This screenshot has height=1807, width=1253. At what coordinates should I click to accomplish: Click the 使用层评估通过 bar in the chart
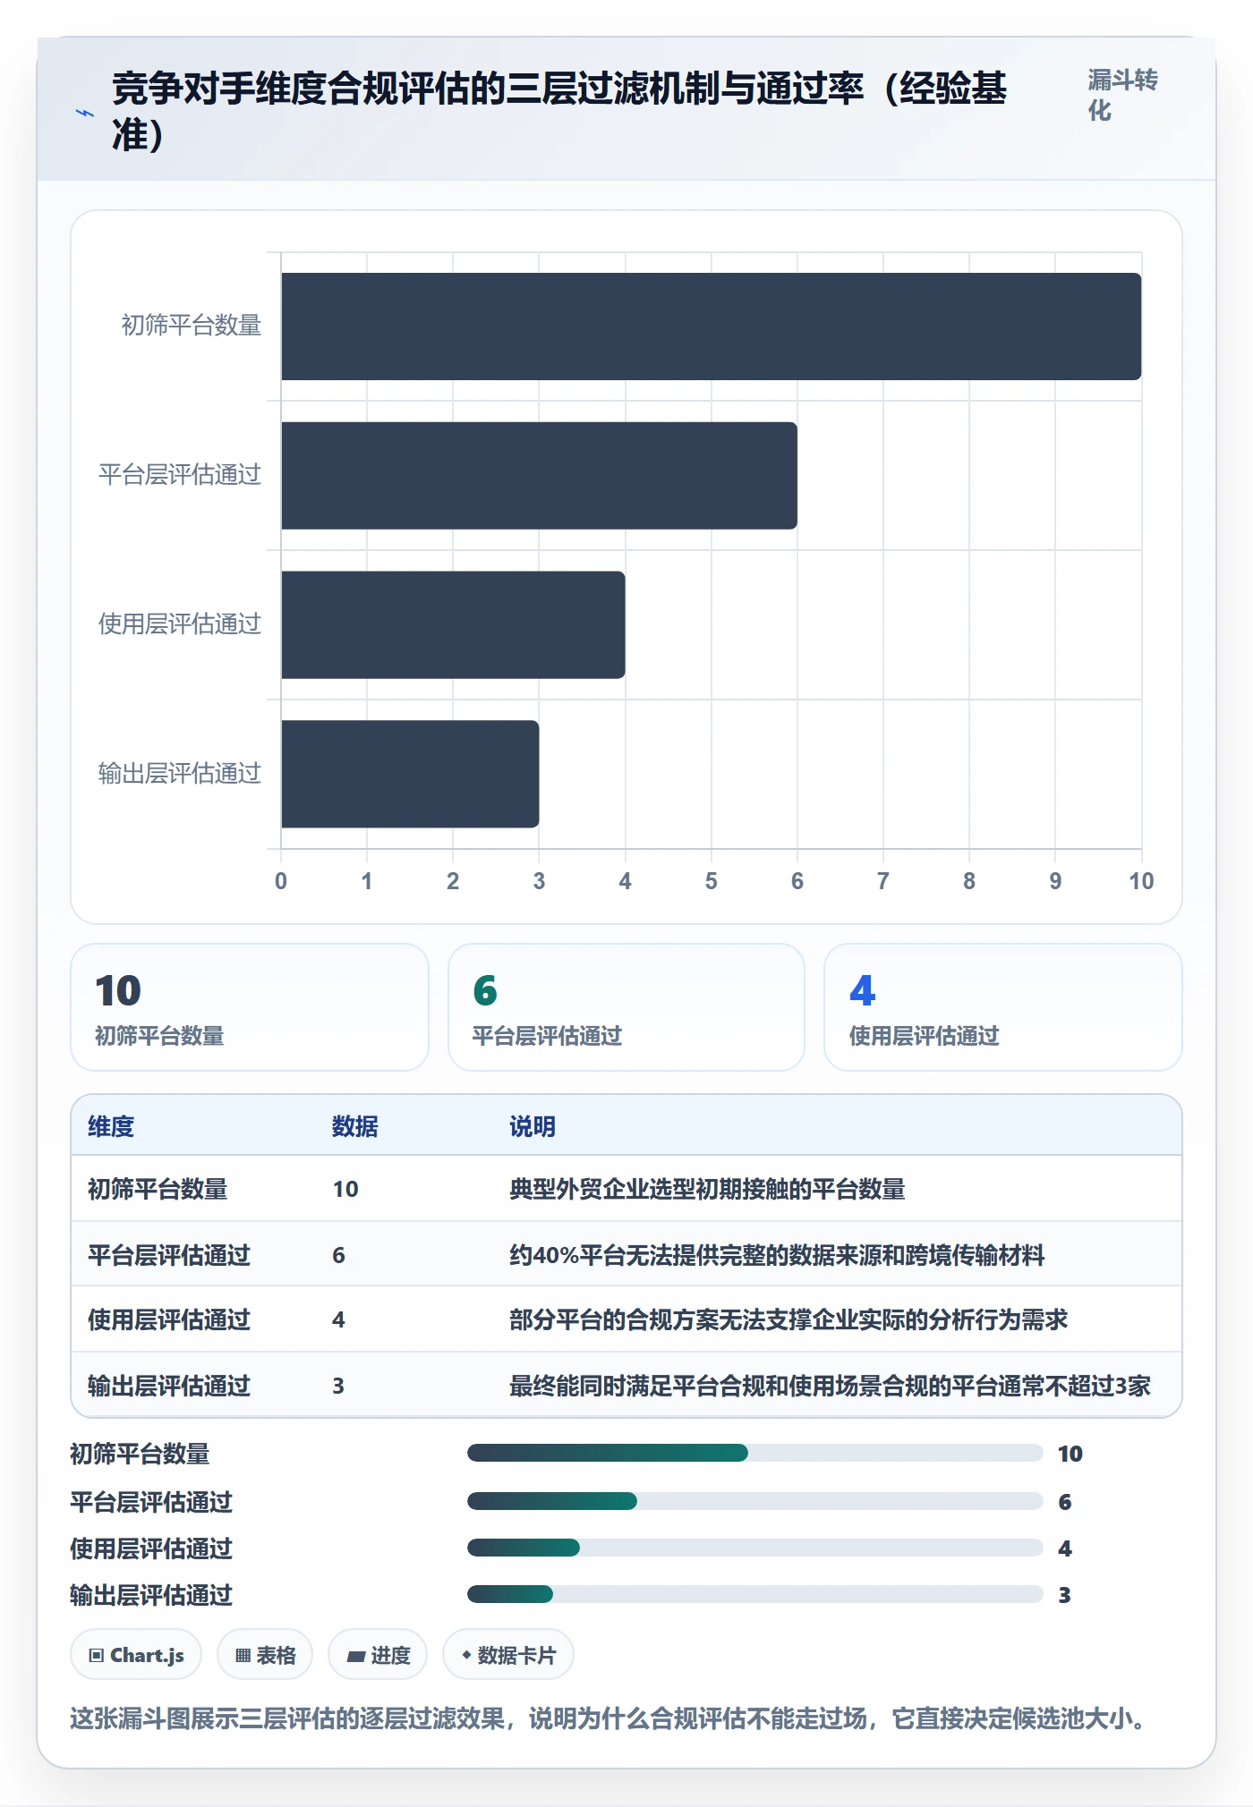pyautogui.click(x=453, y=624)
